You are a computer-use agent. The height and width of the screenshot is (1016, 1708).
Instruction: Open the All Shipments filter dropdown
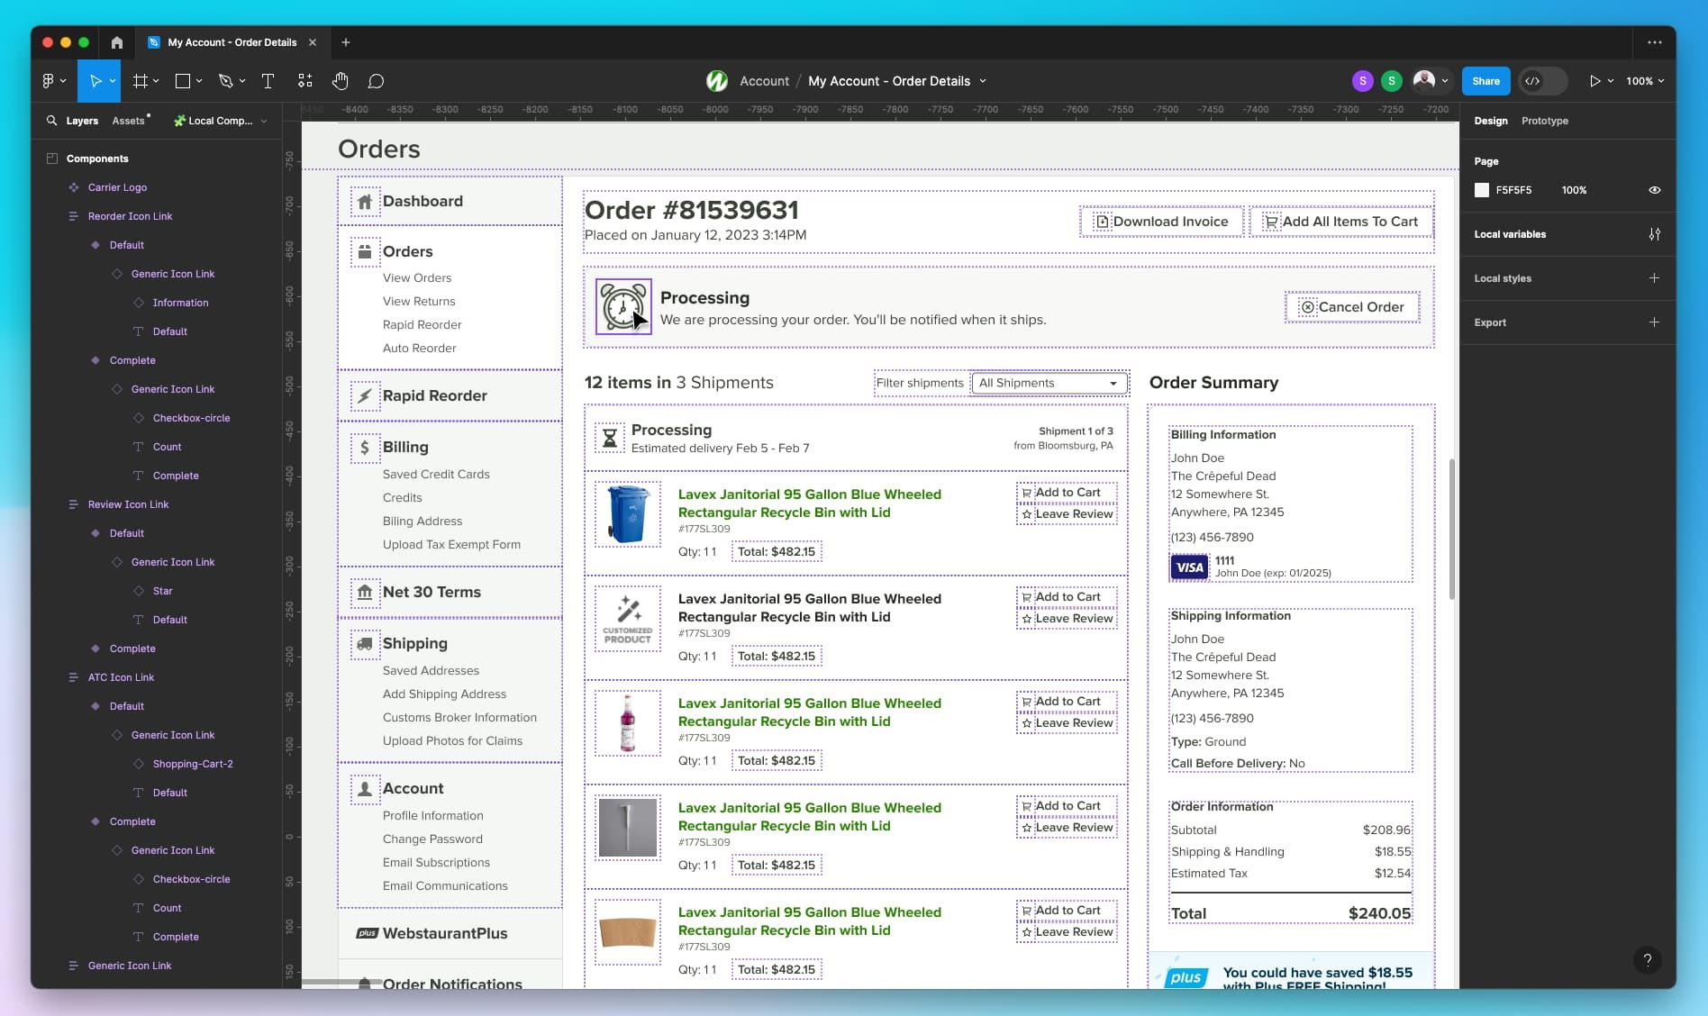click(x=1049, y=384)
